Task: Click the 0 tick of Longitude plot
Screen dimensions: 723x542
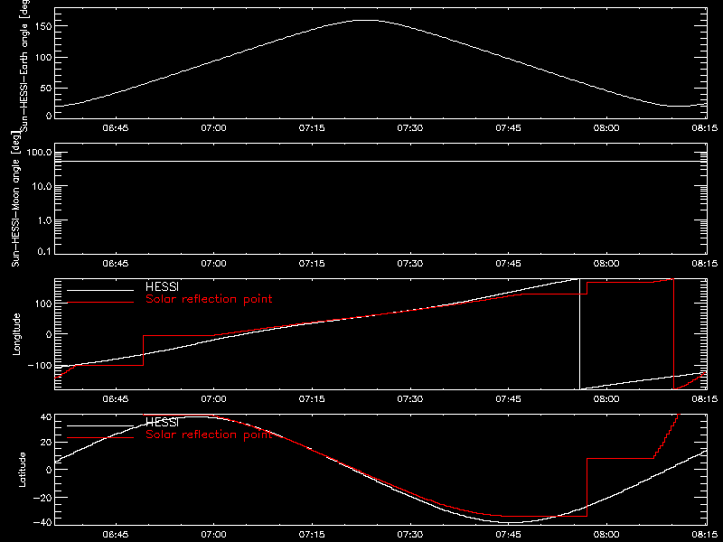Action: [x=49, y=334]
